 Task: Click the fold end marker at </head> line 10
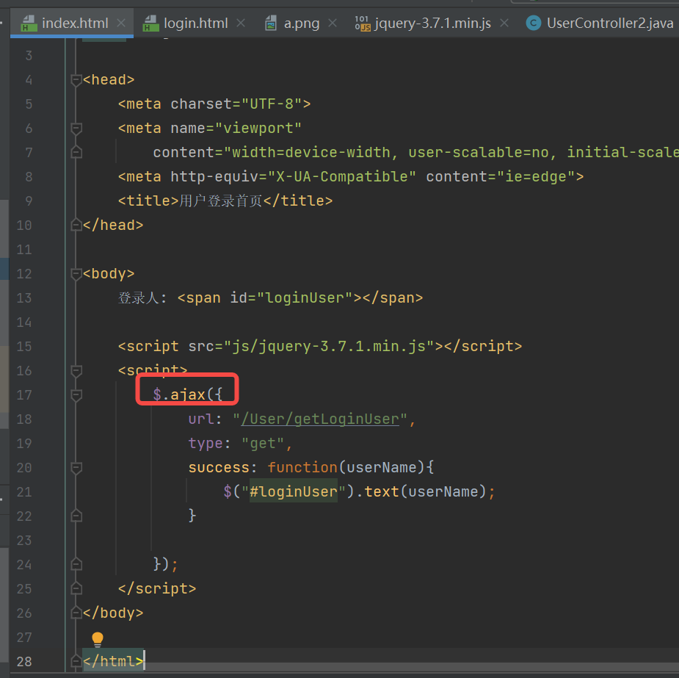[76, 225]
